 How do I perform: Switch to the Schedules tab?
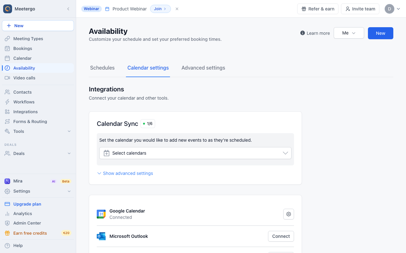pyautogui.click(x=102, y=68)
